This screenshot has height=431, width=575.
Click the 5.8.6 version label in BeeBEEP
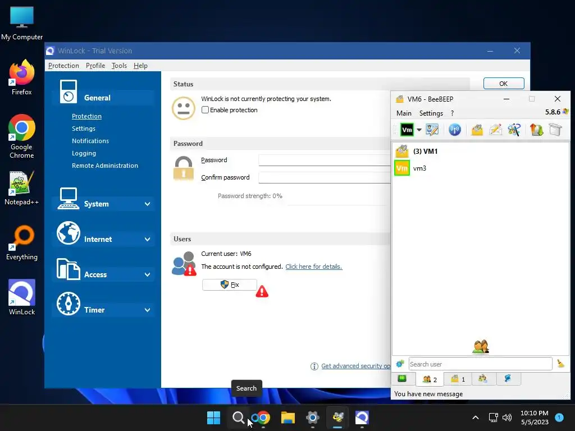click(x=553, y=112)
